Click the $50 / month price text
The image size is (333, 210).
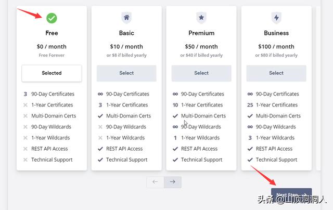click(201, 46)
